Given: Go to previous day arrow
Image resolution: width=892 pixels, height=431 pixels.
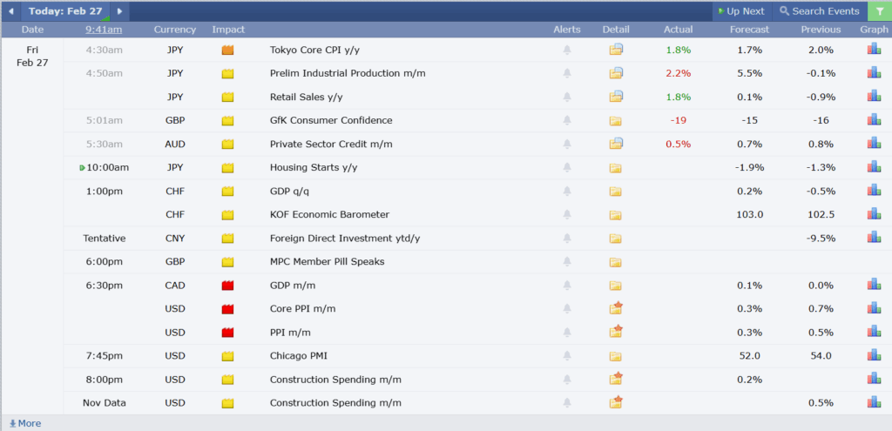Looking at the screenshot, I should 10,11.
